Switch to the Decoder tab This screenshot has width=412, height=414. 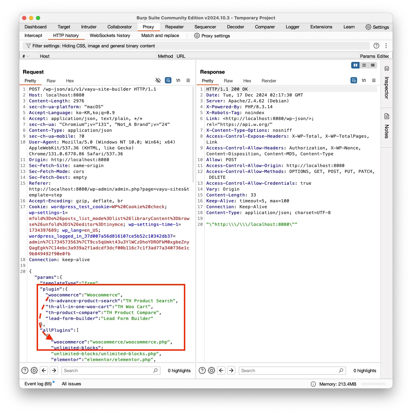pos(235,27)
